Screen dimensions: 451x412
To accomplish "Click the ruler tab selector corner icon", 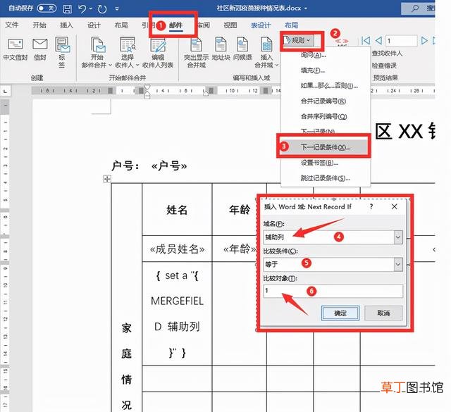I will pos(5,91).
